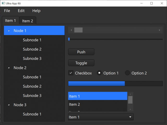The image size is (167, 125).
Task: Switch to the Item 2 tab
Action: click(28, 21)
